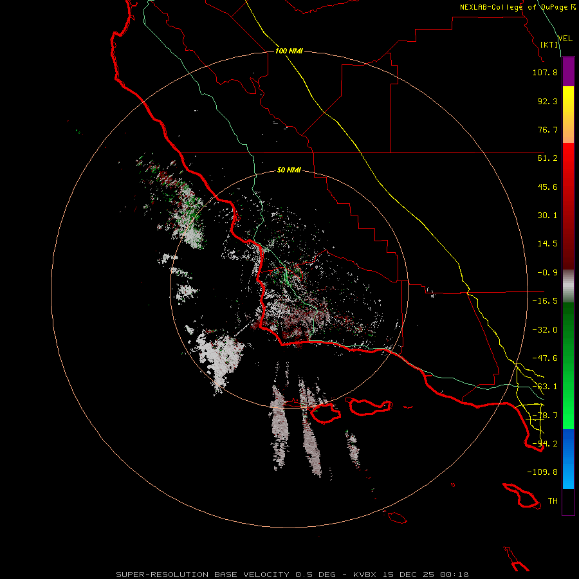Click the Super-Resolution Base Velocity caption
This screenshot has height=579, width=579.
click(x=292, y=574)
